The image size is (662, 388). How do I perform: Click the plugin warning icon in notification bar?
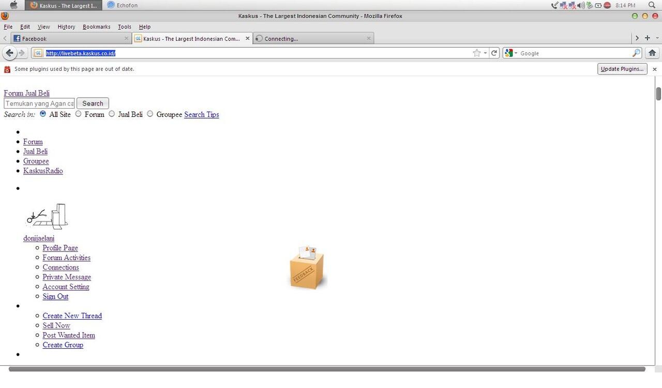pos(7,69)
